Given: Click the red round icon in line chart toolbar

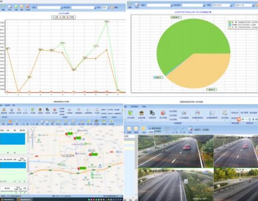Looking at the screenshot, I should 27,7.
